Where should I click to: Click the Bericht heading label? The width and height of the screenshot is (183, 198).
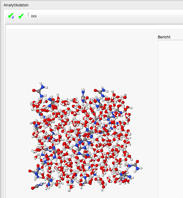click(x=164, y=37)
